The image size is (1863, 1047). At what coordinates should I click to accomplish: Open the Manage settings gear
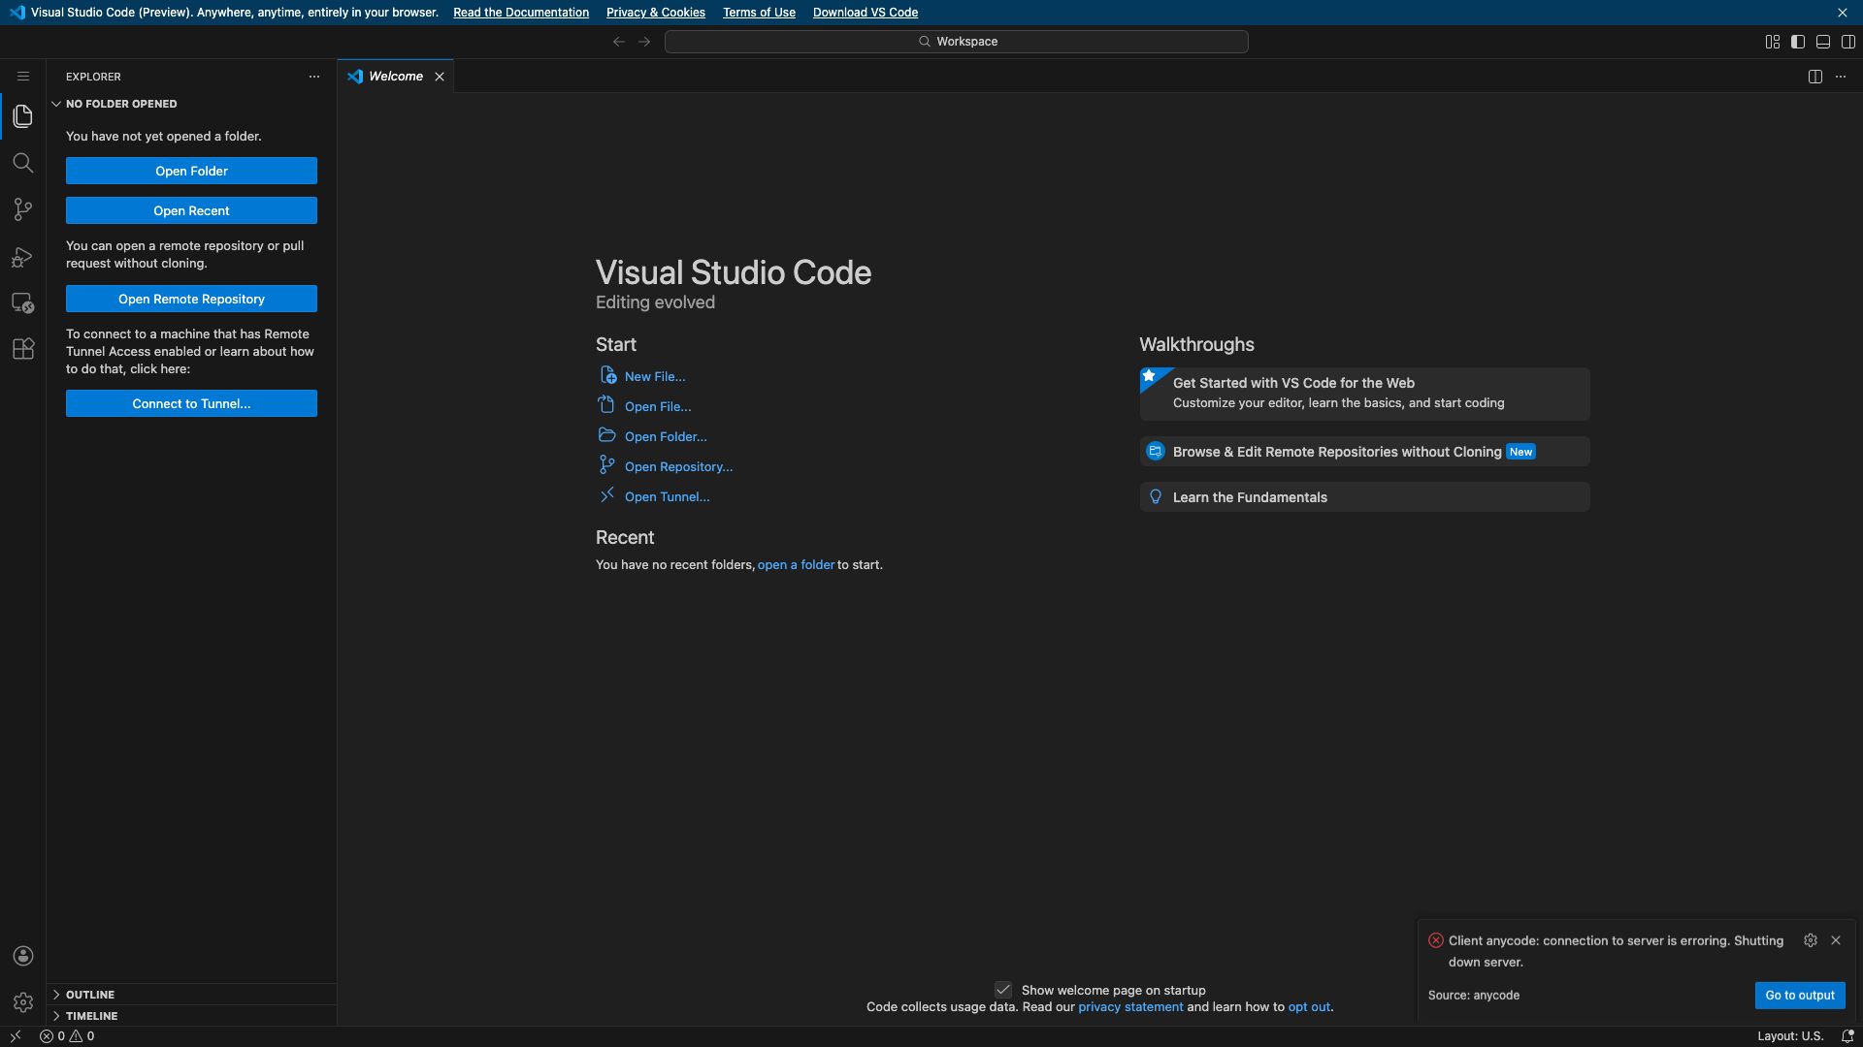point(22,1002)
